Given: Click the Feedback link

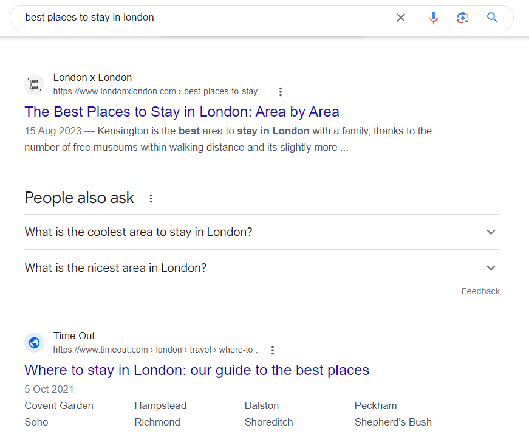Looking at the screenshot, I should (x=480, y=291).
